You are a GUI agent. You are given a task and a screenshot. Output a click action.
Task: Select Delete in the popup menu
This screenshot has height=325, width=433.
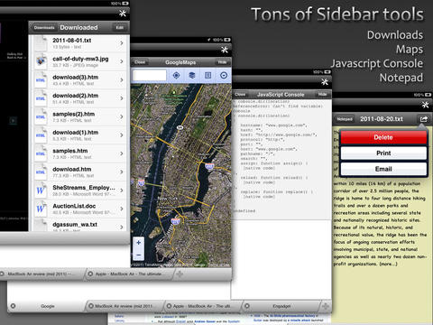pos(383,137)
